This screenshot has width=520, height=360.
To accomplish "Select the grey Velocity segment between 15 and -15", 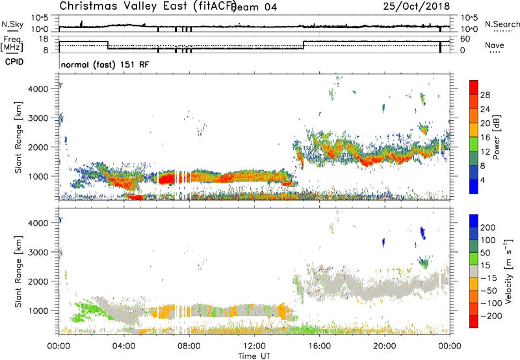I will click(474, 272).
